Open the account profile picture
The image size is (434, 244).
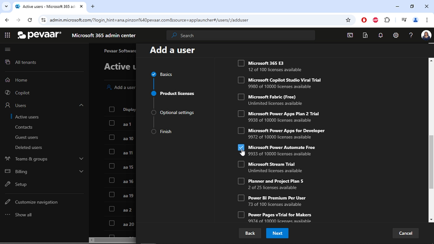coord(426,35)
